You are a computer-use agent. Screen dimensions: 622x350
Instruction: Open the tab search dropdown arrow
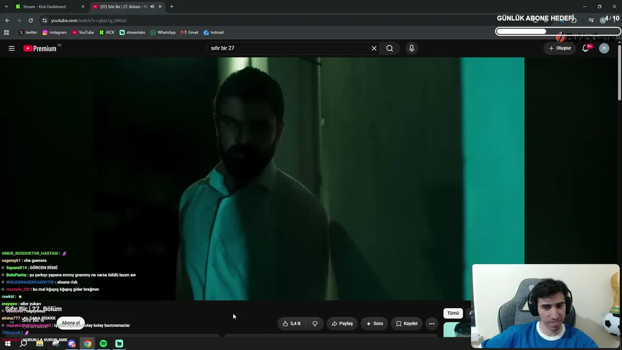pyautogui.click(x=6, y=7)
